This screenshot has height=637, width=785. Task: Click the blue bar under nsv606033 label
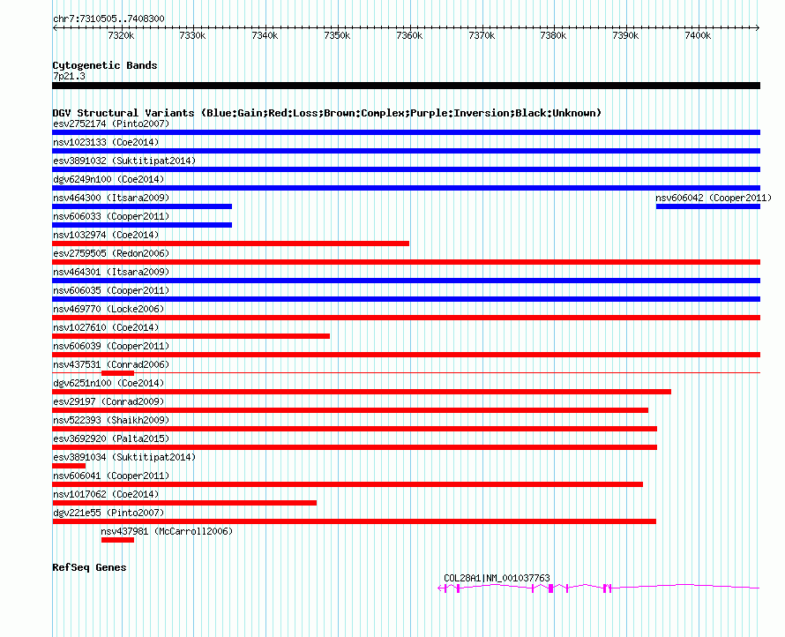(x=142, y=225)
